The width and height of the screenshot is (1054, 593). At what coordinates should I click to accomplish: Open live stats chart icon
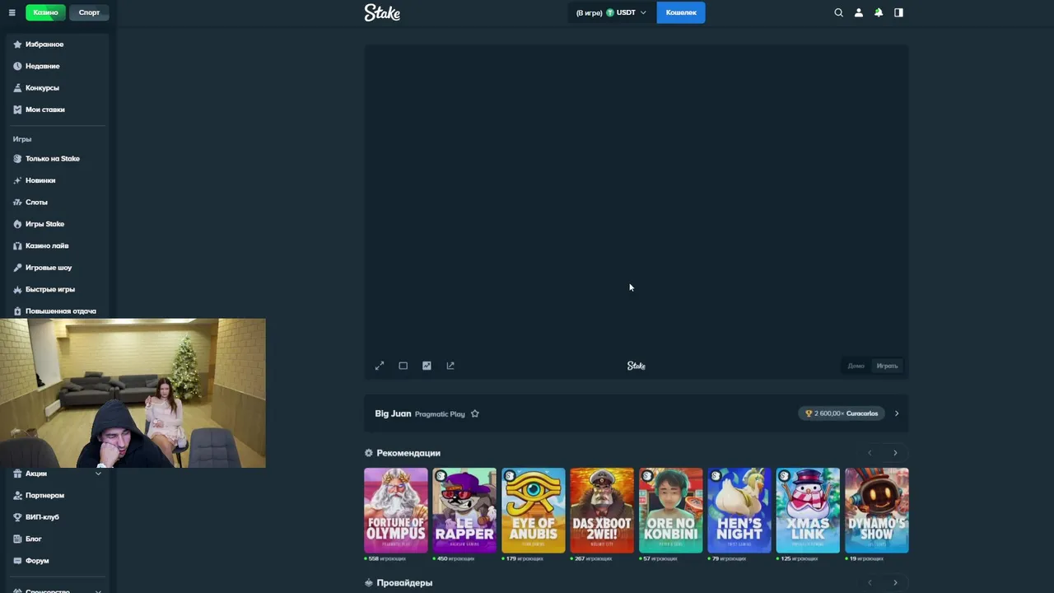click(x=427, y=366)
